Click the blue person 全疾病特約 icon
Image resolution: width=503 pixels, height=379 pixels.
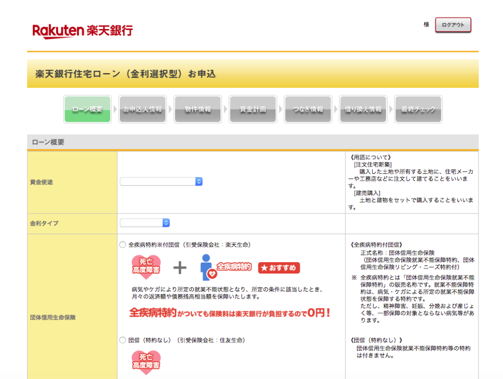(225, 267)
